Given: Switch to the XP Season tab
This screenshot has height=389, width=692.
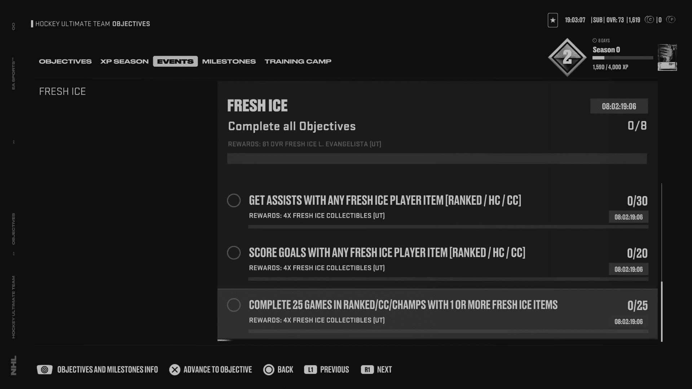Looking at the screenshot, I should tap(124, 61).
